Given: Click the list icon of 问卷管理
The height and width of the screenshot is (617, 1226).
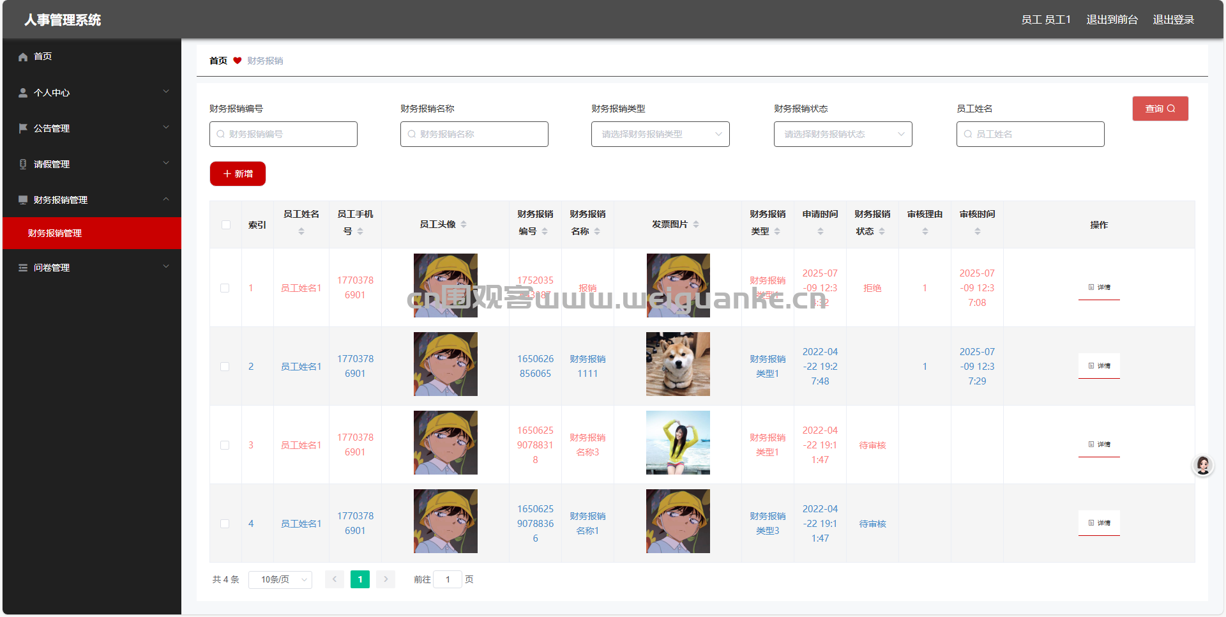Looking at the screenshot, I should pos(23,268).
